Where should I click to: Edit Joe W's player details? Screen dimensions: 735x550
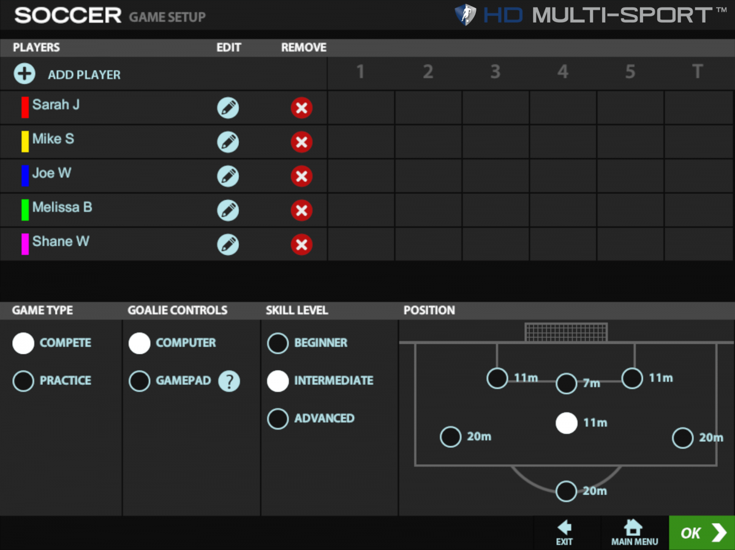pyautogui.click(x=228, y=176)
